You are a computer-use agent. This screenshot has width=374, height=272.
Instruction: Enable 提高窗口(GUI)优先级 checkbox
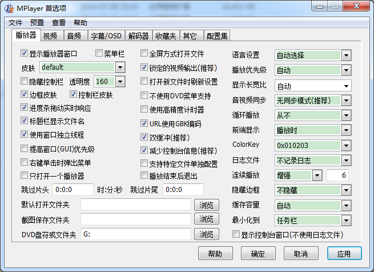tap(24, 149)
